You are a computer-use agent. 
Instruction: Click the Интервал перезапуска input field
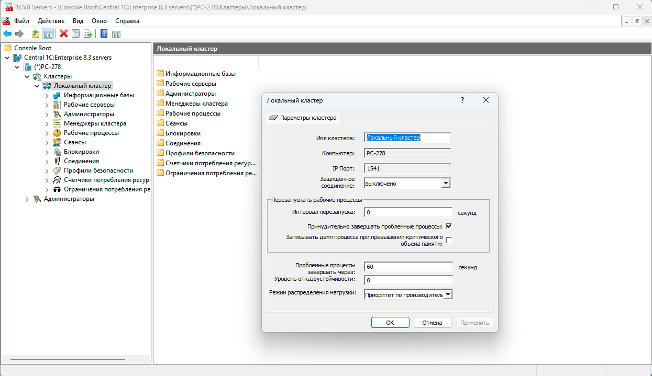point(408,212)
